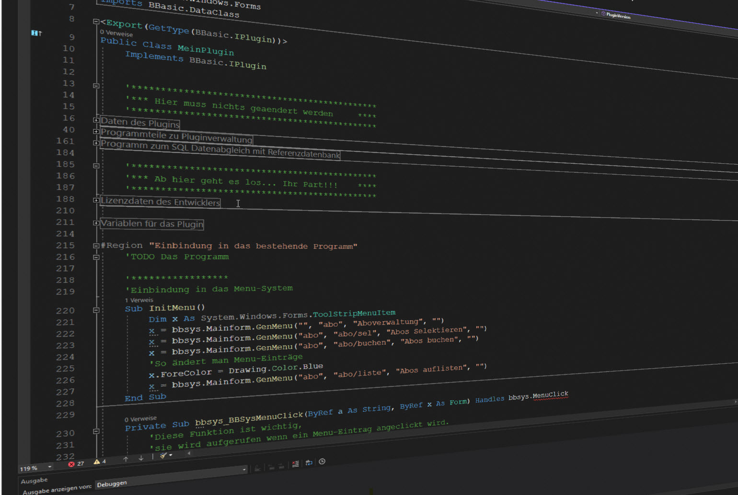Image resolution: width=738 pixels, height=495 pixels.
Task: Click the "1 Verweis" CodeLens link above InitMenu
Action: coord(139,300)
